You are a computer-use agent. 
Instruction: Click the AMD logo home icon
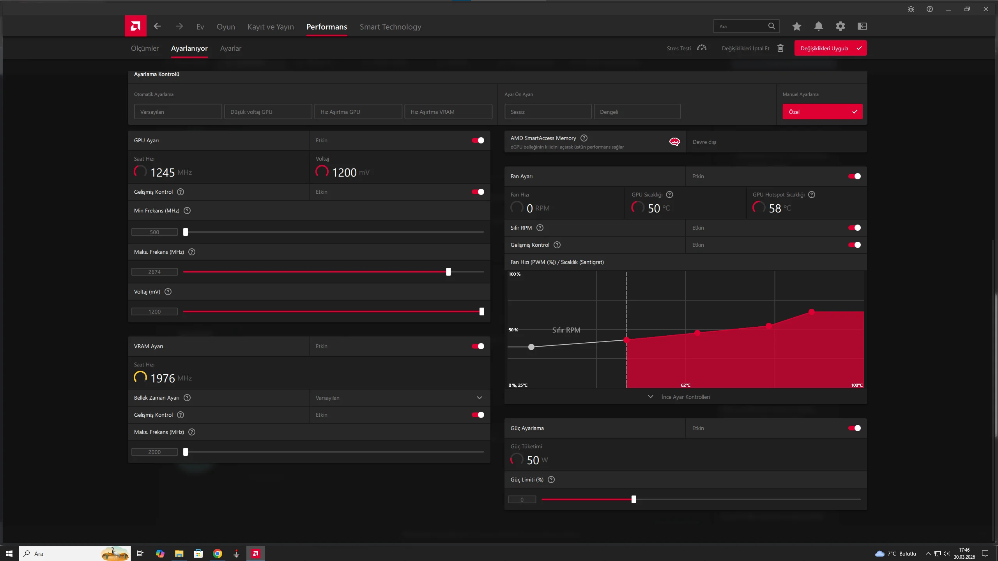click(x=135, y=26)
